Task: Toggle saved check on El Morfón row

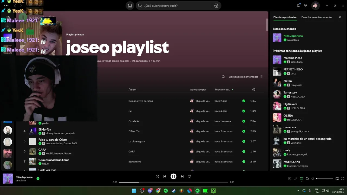Action: click(244, 131)
